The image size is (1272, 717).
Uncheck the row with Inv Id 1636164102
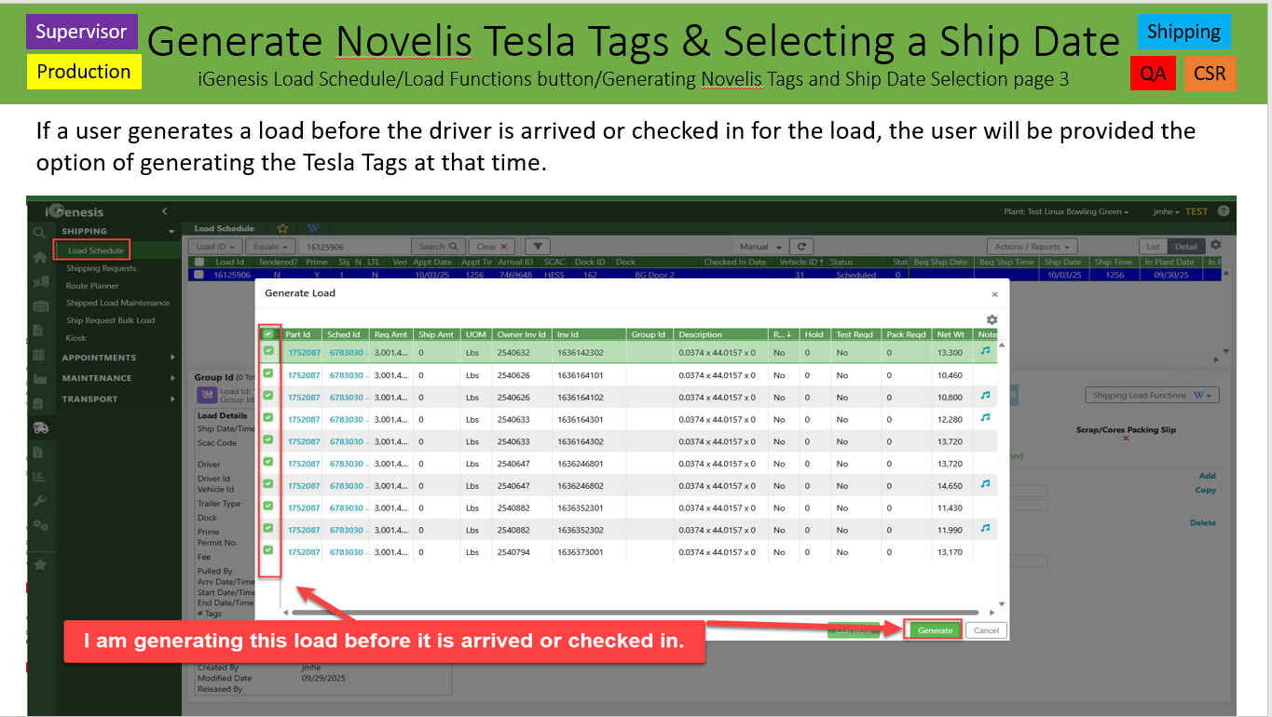click(268, 396)
